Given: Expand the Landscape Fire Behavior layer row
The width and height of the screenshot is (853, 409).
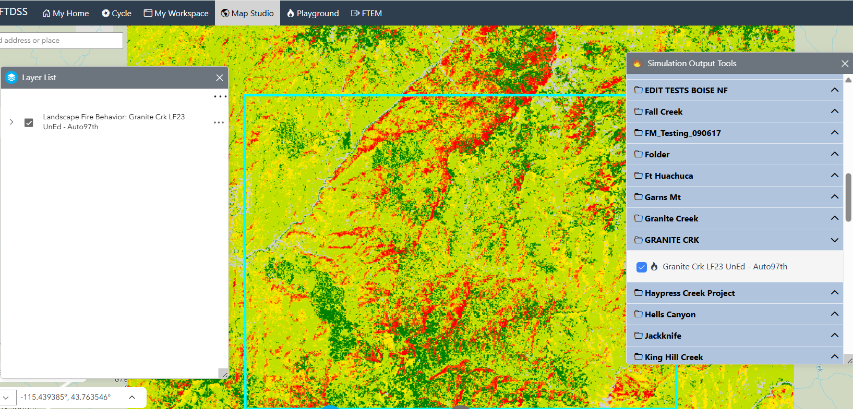Looking at the screenshot, I should click(x=11, y=122).
